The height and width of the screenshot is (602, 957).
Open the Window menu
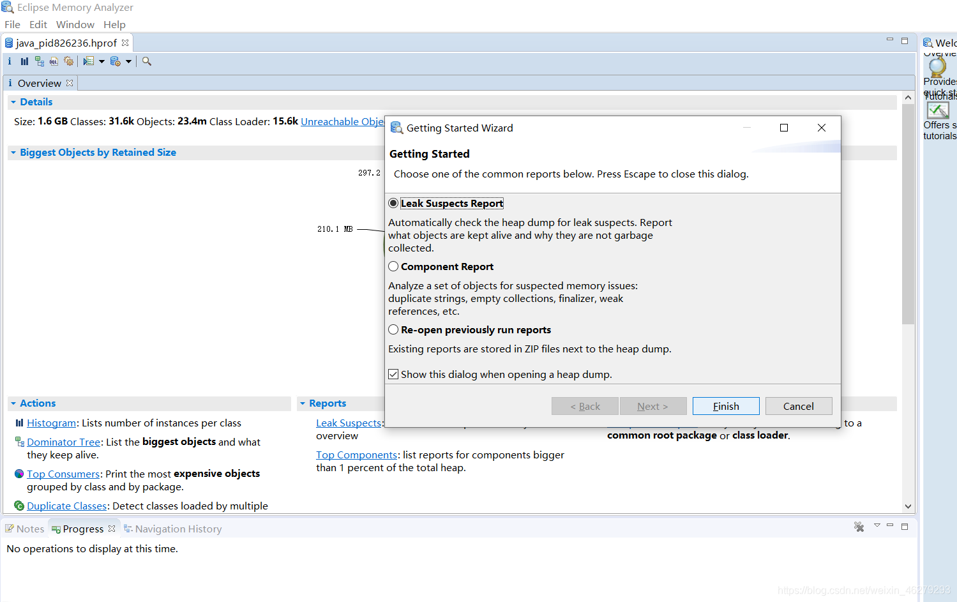click(x=75, y=24)
